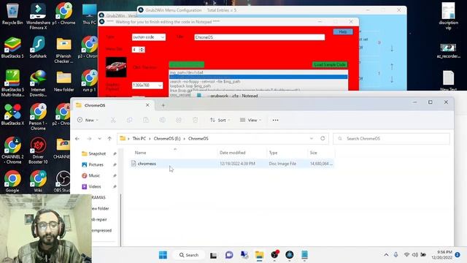Show hidden system tray icons
467x263 pixels.
click(386, 255)
